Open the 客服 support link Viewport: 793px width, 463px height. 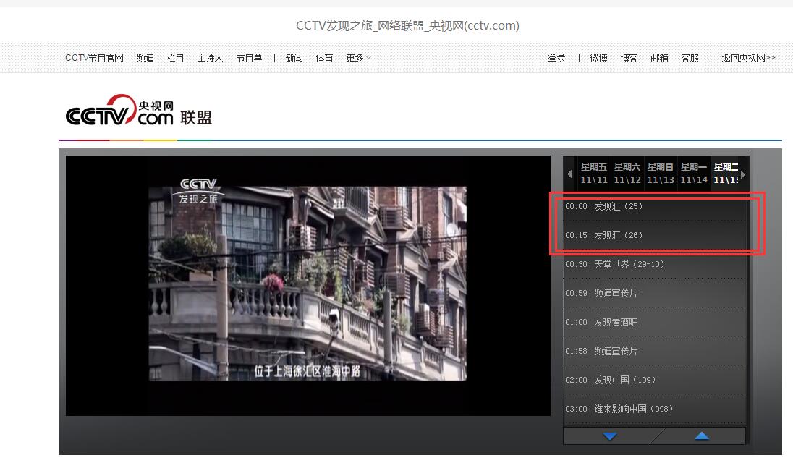pyautogui.click(x=690, y=58)
